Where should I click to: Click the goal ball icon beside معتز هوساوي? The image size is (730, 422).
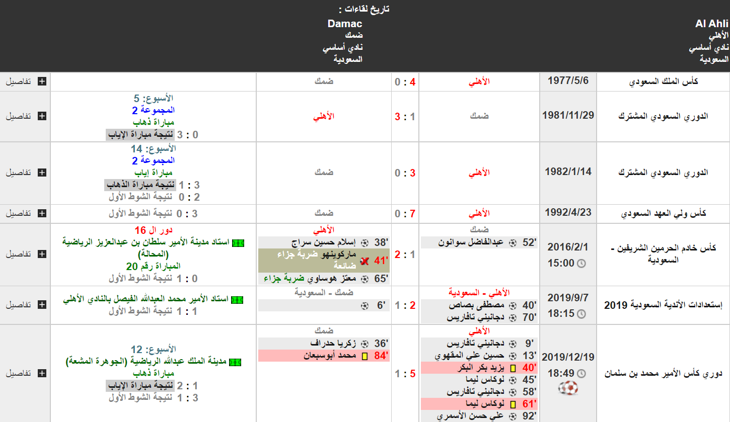point(364,279)
